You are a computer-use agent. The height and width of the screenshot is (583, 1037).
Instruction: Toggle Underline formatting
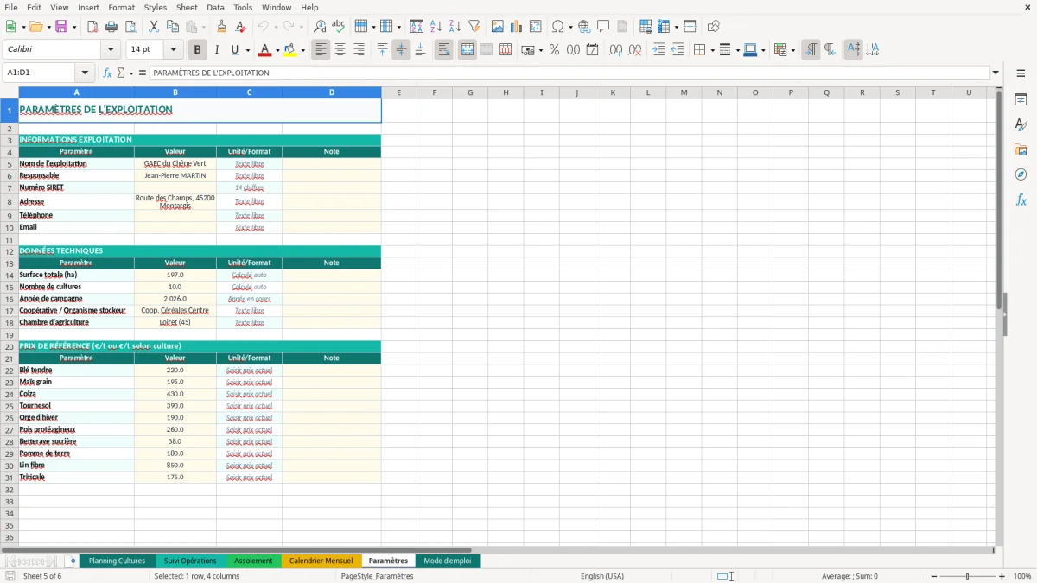[235, 50]
